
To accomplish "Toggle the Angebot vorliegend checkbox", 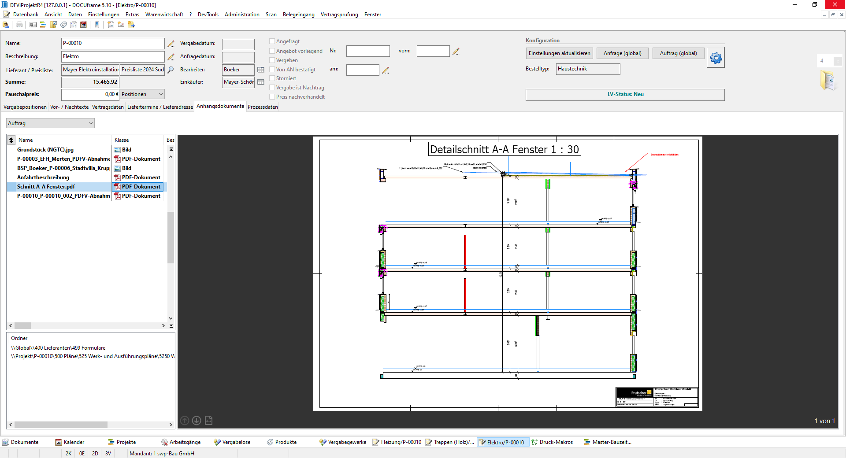I will click(272, 51).
